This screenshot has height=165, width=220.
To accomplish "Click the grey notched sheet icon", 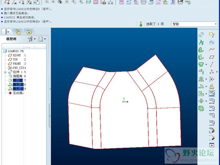I will click(x=201, y=93).
